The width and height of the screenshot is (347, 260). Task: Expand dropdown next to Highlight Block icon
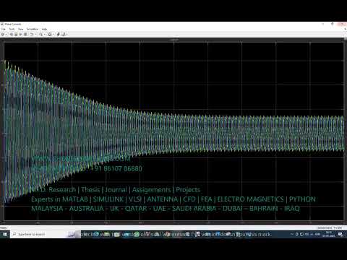36,34
